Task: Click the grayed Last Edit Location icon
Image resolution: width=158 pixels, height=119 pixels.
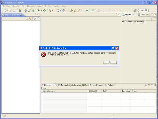Action: click(110, 10)
